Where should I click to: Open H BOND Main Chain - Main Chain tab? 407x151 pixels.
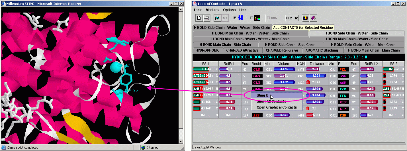[x=374, y=50]
